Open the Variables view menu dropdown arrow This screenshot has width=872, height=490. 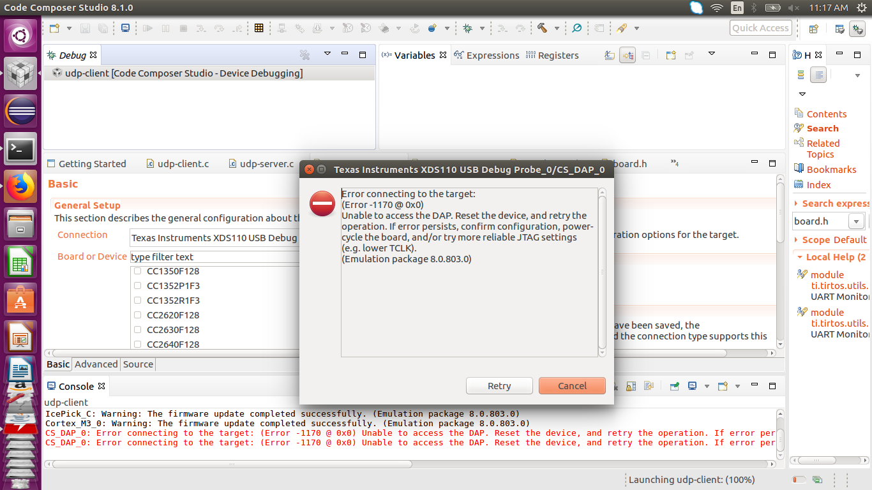point(712,54)
